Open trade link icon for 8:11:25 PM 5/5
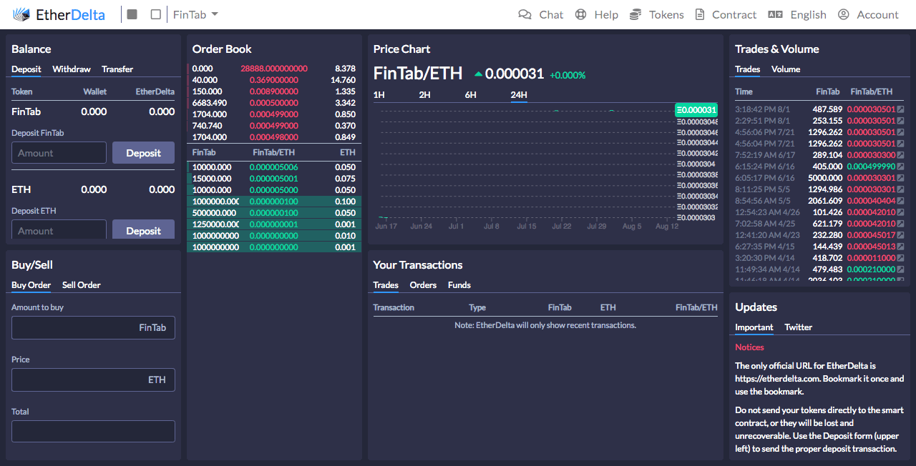Image resolution: width=916 pixels, height=466 pixels. (x=900, y=189)
